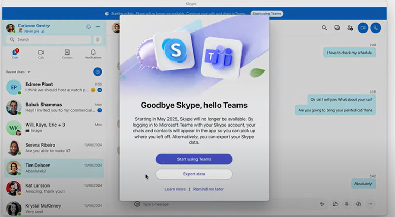Start a video call with the camera icon
Image resolution: width=395 pixels, height=217 pixels.
tap(362, 28)
